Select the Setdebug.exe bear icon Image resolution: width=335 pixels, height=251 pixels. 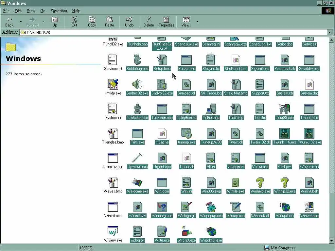(x=137, y=60)
